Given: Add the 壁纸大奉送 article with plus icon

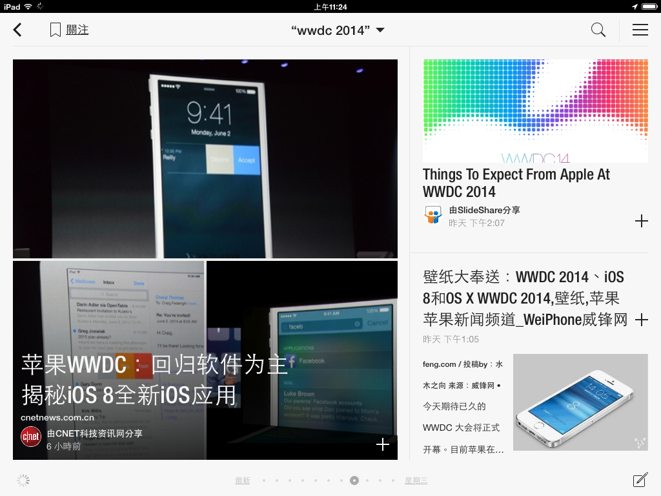Looking at the screenshot, I should point(641,320).
